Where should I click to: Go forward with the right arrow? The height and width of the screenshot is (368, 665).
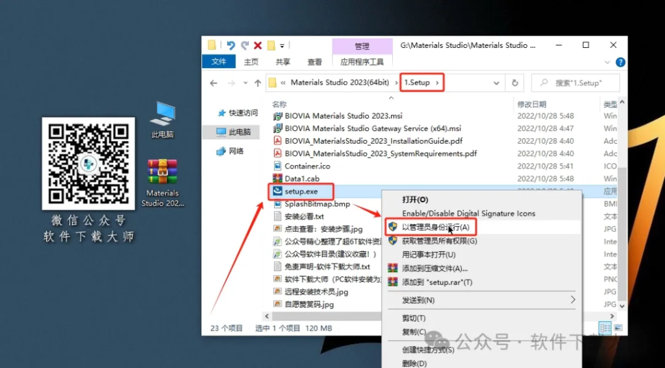pyautogui.click(x=231, y=83)
